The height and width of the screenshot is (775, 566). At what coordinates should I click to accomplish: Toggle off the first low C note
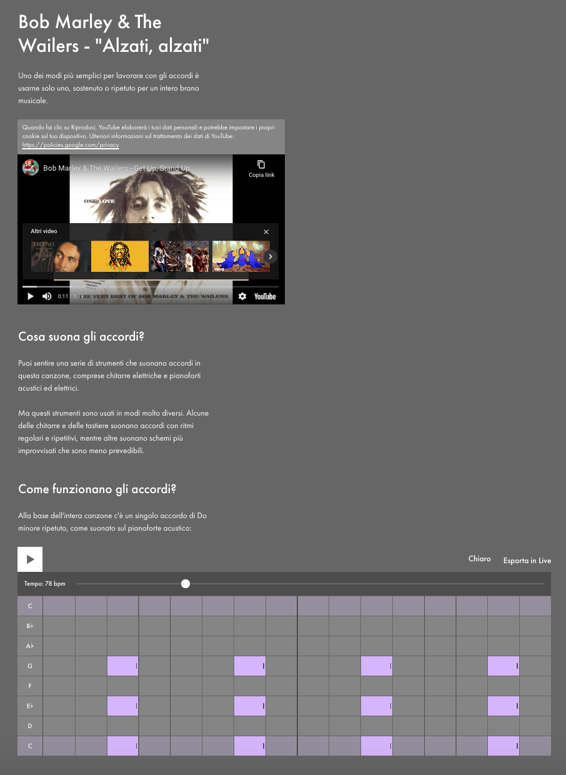click(x=122, y=746)
